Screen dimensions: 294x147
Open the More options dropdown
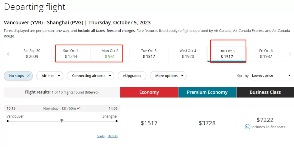point(168,76)
